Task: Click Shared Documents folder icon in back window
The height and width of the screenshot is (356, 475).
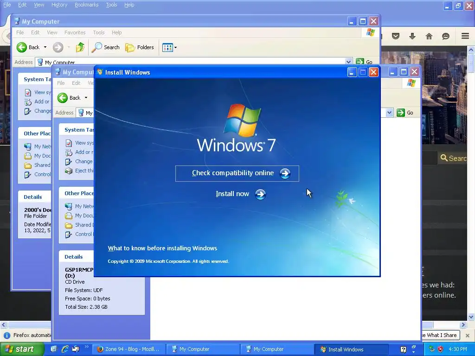Action: tap(28, 165)
